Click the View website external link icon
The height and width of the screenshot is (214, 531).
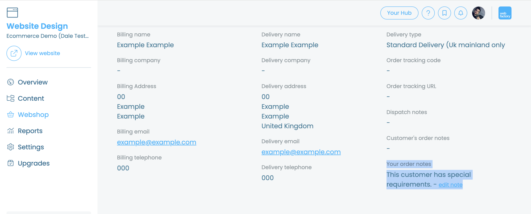coord(14,53)
